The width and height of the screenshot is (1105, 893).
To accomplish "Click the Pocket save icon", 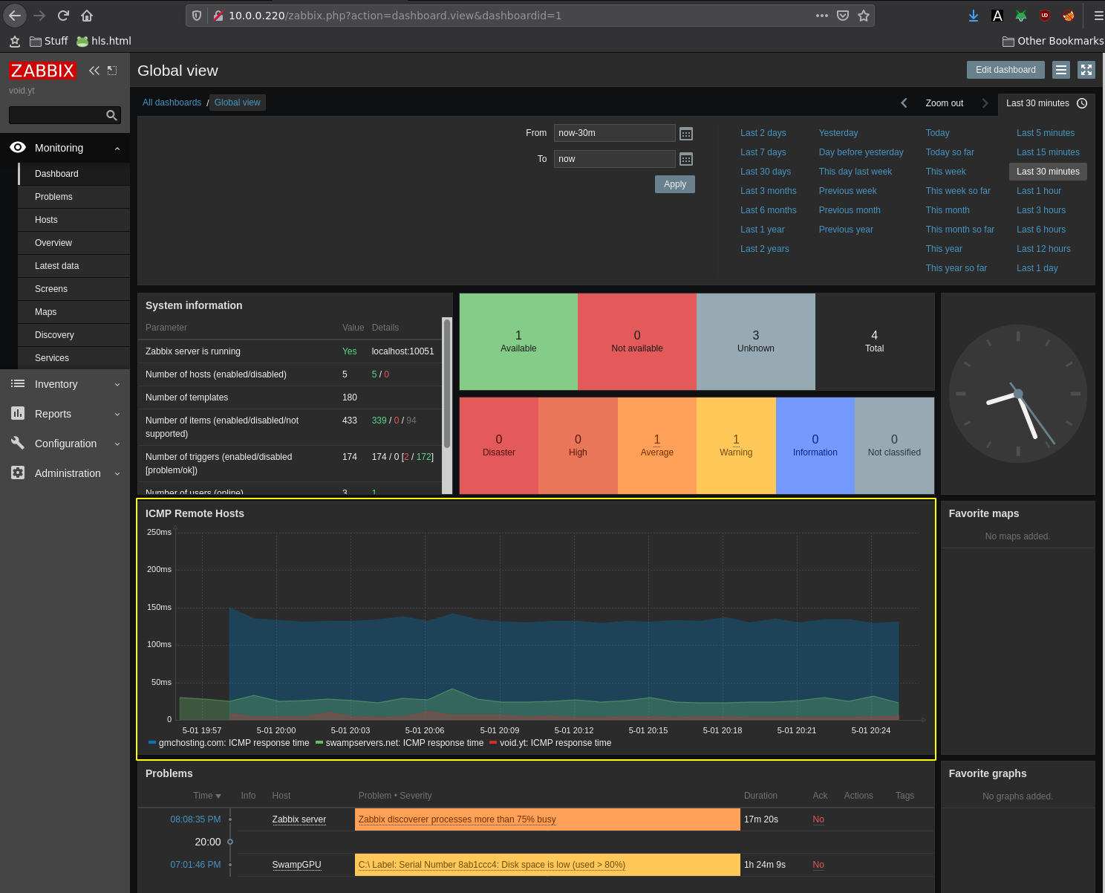I will tap(843, 16).
